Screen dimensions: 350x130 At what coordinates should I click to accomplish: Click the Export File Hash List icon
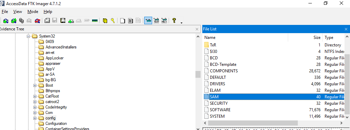(x=131, y=20)
